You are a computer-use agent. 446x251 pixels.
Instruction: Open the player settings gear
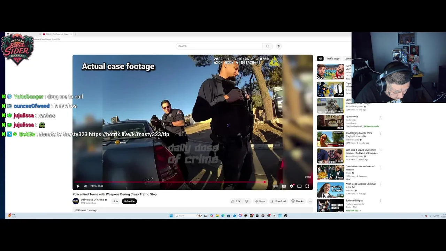[292, 186]
